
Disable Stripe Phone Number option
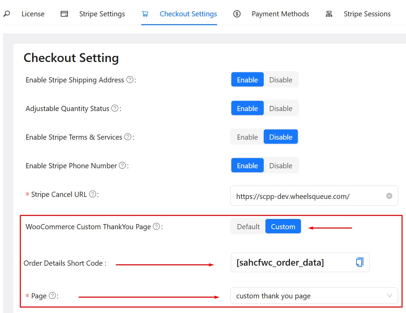point(280,166)
